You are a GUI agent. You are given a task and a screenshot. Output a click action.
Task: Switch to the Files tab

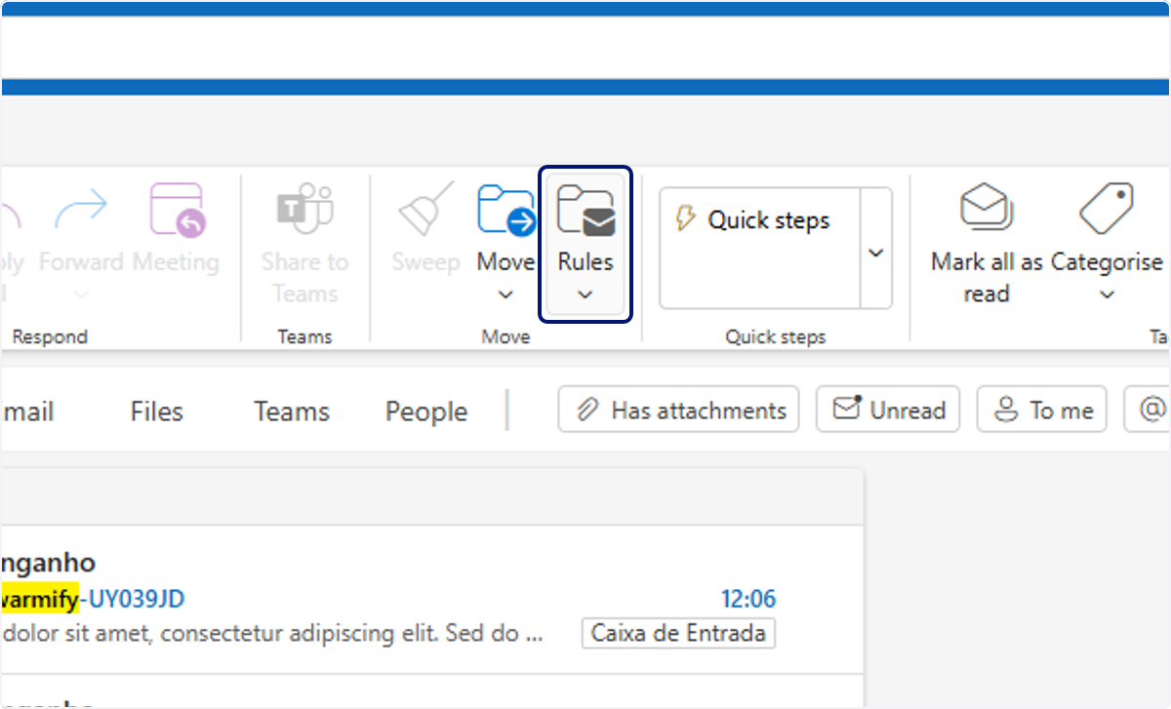156,412
